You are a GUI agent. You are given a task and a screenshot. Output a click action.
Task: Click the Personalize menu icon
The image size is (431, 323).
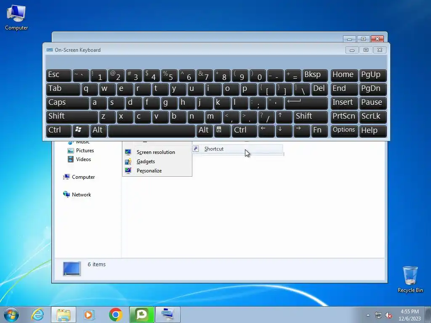(x=128, y=171)
